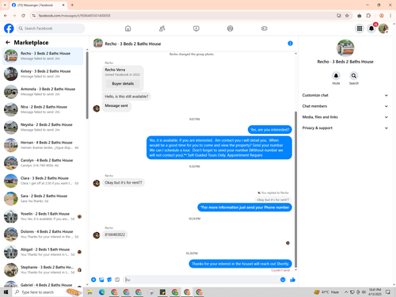Click the Search Facebook field

click(51, 29)
